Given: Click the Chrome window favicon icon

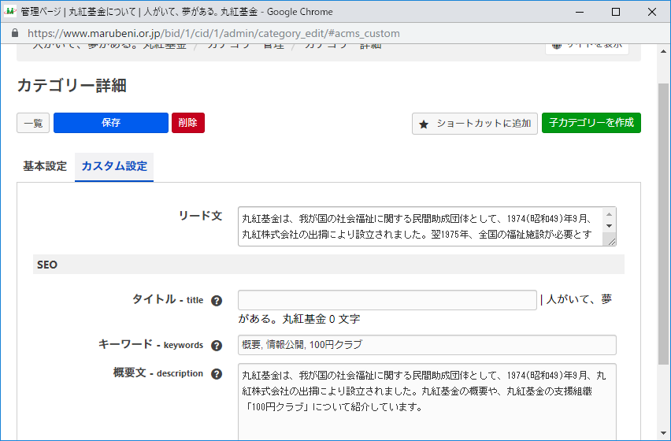Looking at the screenshot, I should (x=10, y=12).
